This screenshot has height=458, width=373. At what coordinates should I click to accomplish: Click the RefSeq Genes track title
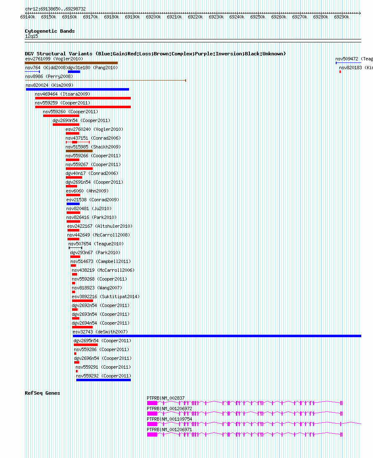(x=42, y=393)
